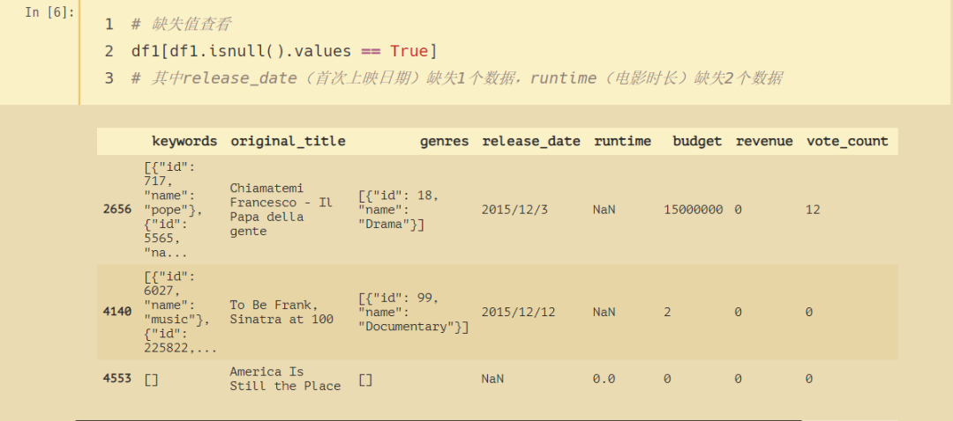Click the release_date column header
The width and height of the screenshot is (953, 421).
point(531,141)
